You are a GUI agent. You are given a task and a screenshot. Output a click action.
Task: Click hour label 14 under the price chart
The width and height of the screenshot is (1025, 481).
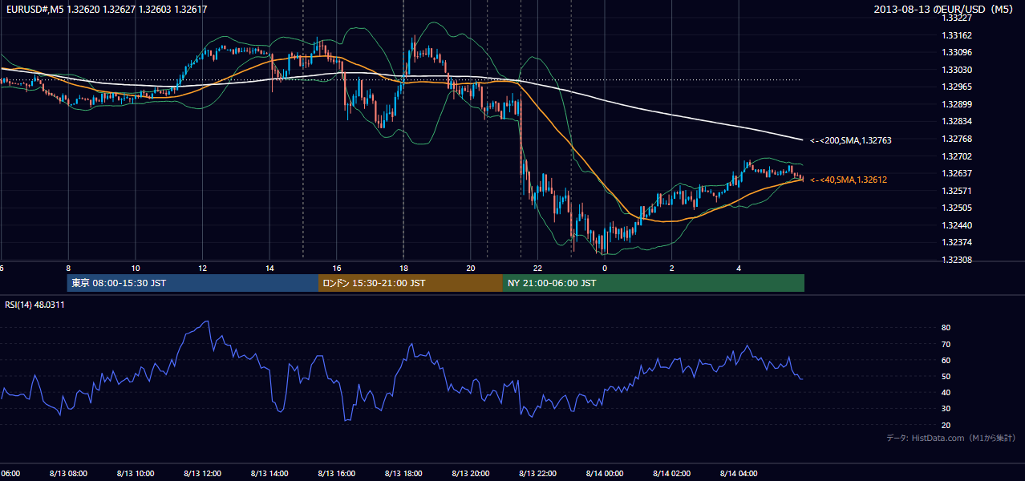click(269, 269)
